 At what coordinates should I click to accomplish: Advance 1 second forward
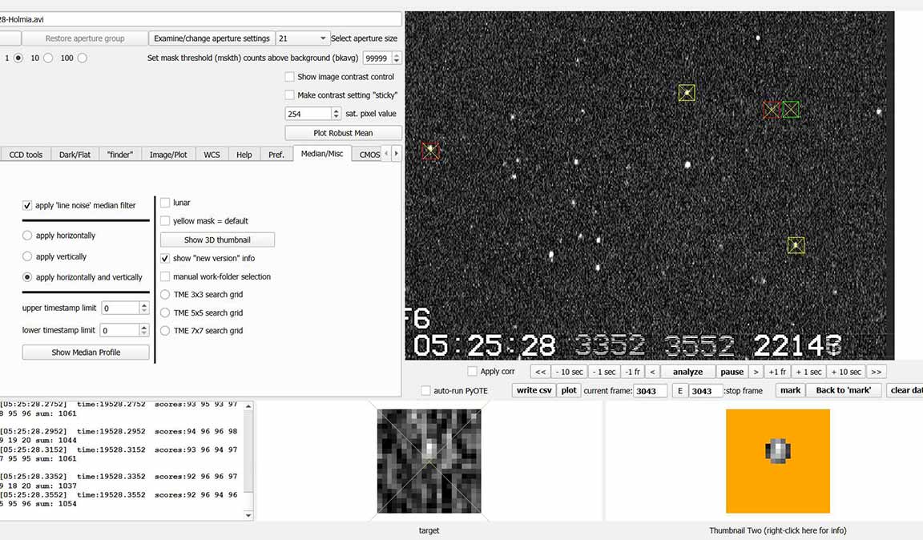(808, 372)
